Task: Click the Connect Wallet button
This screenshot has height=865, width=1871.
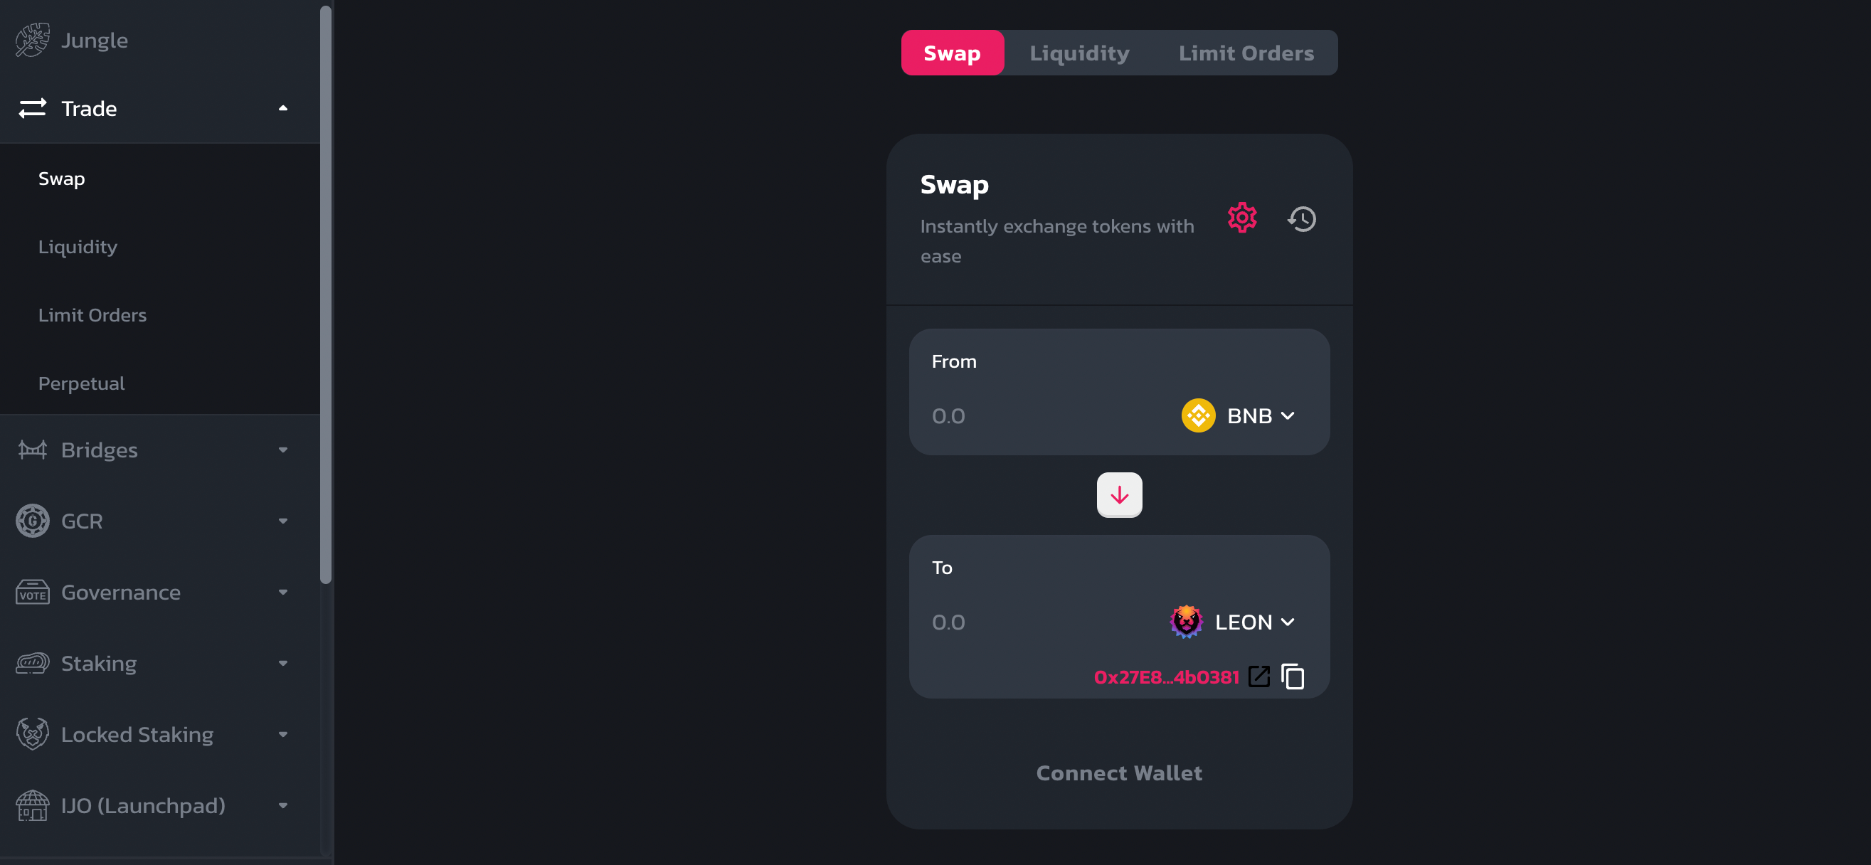Action: point(1119,773)
